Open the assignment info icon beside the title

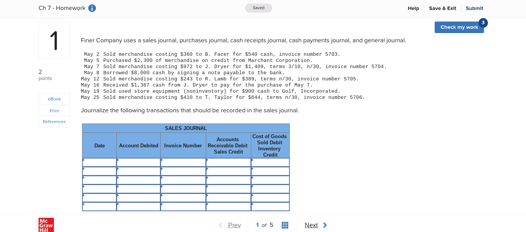pos(92,8)
